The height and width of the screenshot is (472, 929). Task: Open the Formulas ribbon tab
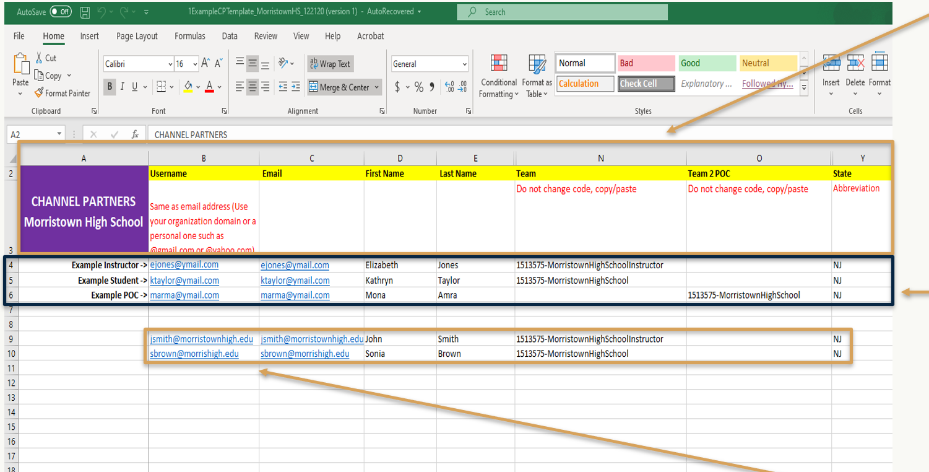click(189, 36)
